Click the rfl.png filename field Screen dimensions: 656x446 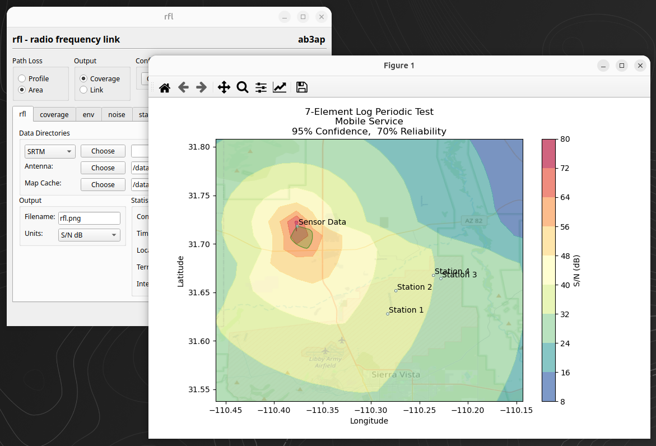[89, 219]
